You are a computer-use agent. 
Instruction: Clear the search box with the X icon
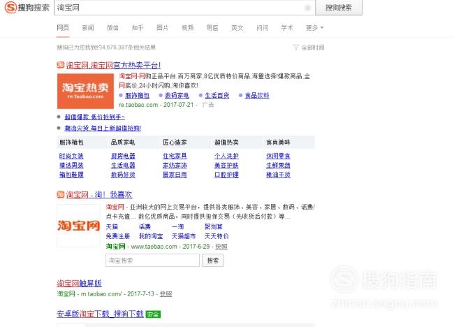308,8
